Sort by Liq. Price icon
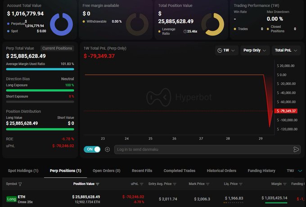The image size is (306, 207). (x=241, y=184)
